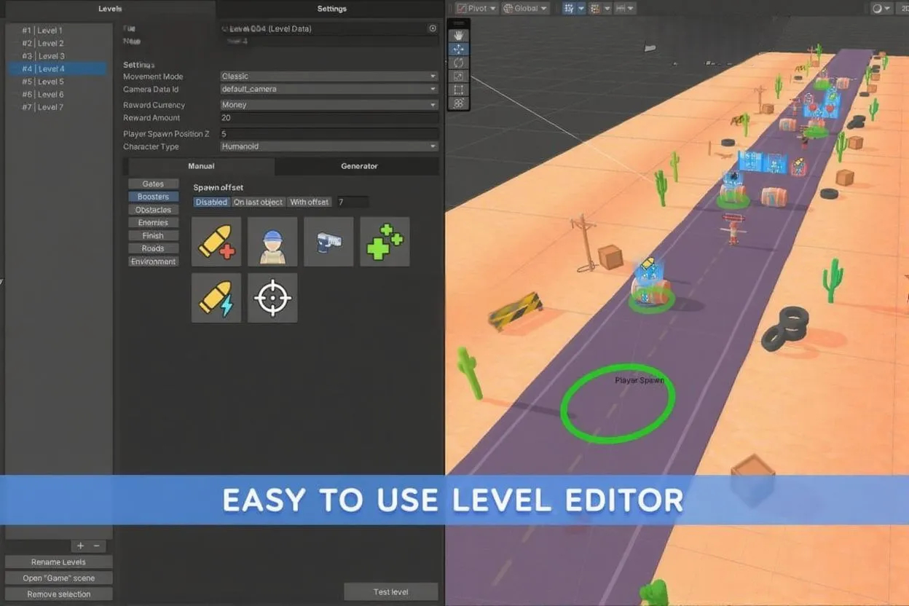Click the Rename Levels button
The width and height of the screenshot is (909, 606).
click(x=58, y=562)
